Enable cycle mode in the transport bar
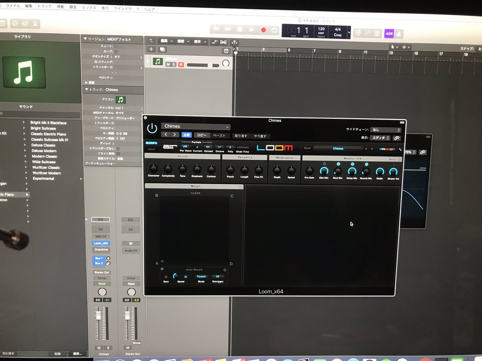The image size is (482, 361). (274, 30)
